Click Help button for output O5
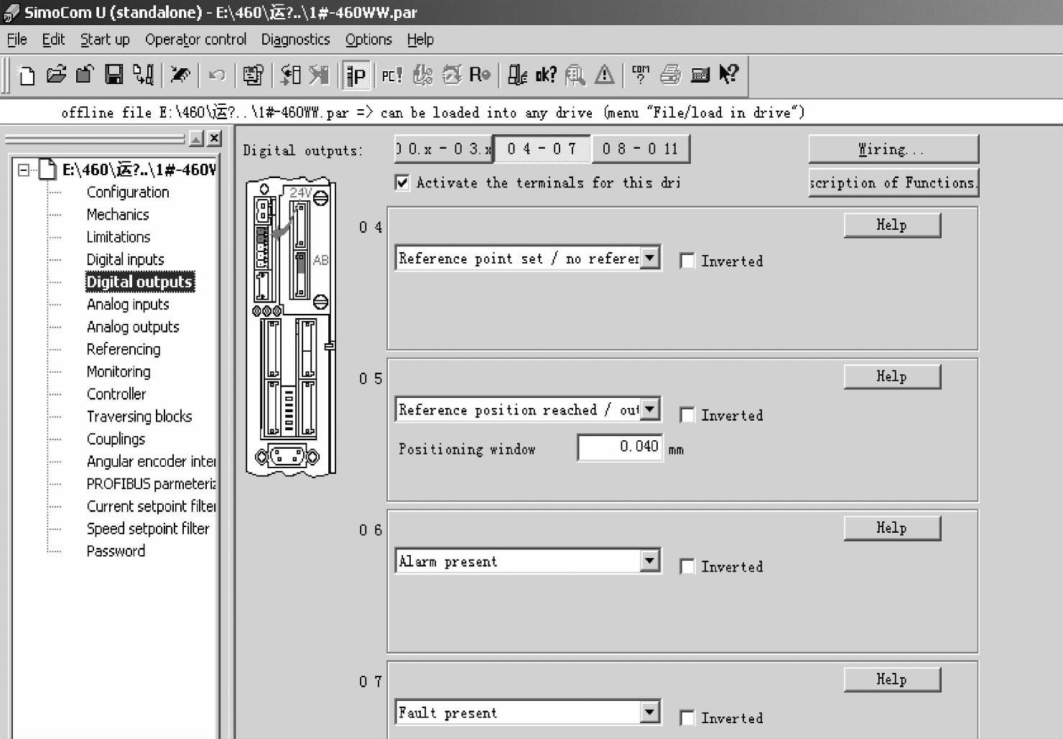Screen dimensions: 1063x739 (892, 376)
